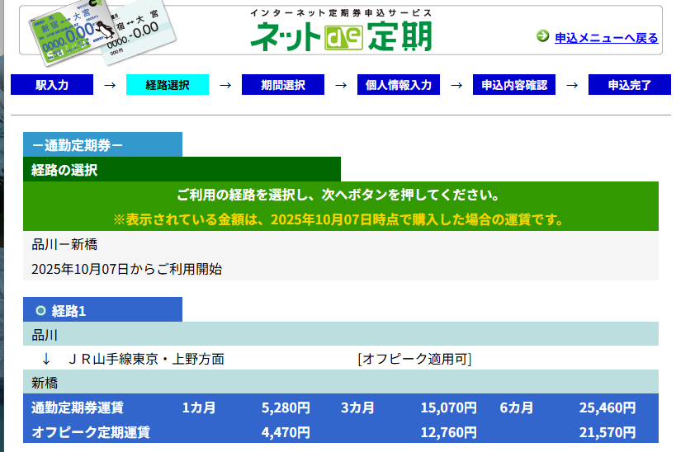Screen dimensions: 676x452
Task: Click the ＪＲ山手線東京・上野方面 route line
Action: (x=146, y=359)
